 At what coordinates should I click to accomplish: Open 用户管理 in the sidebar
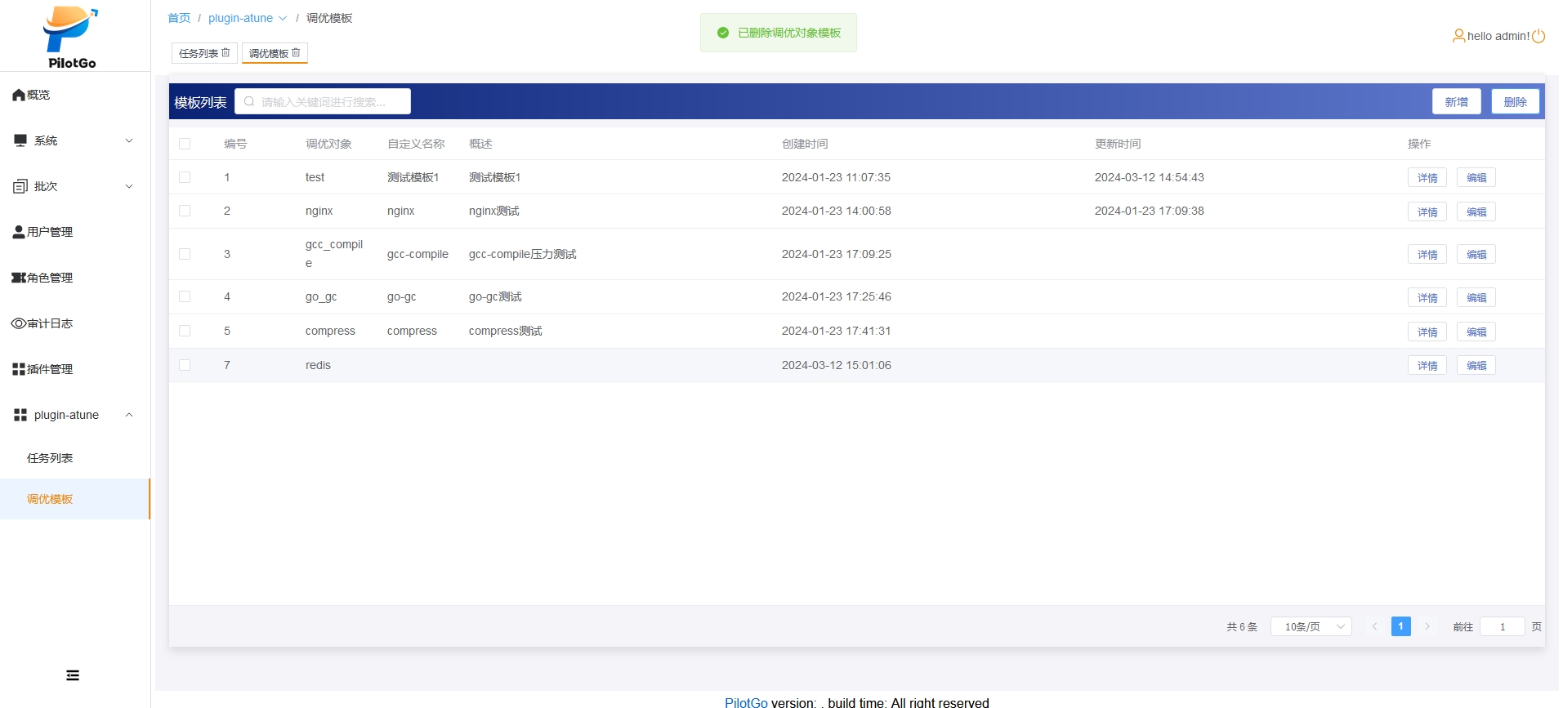coord(49,232)
